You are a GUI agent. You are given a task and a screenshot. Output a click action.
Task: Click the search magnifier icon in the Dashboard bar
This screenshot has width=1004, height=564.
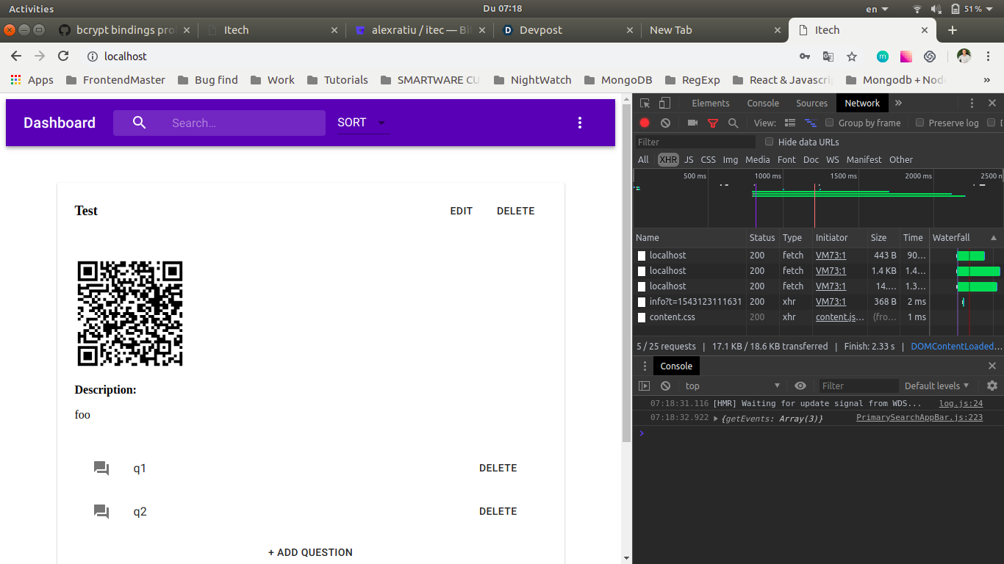140,123
